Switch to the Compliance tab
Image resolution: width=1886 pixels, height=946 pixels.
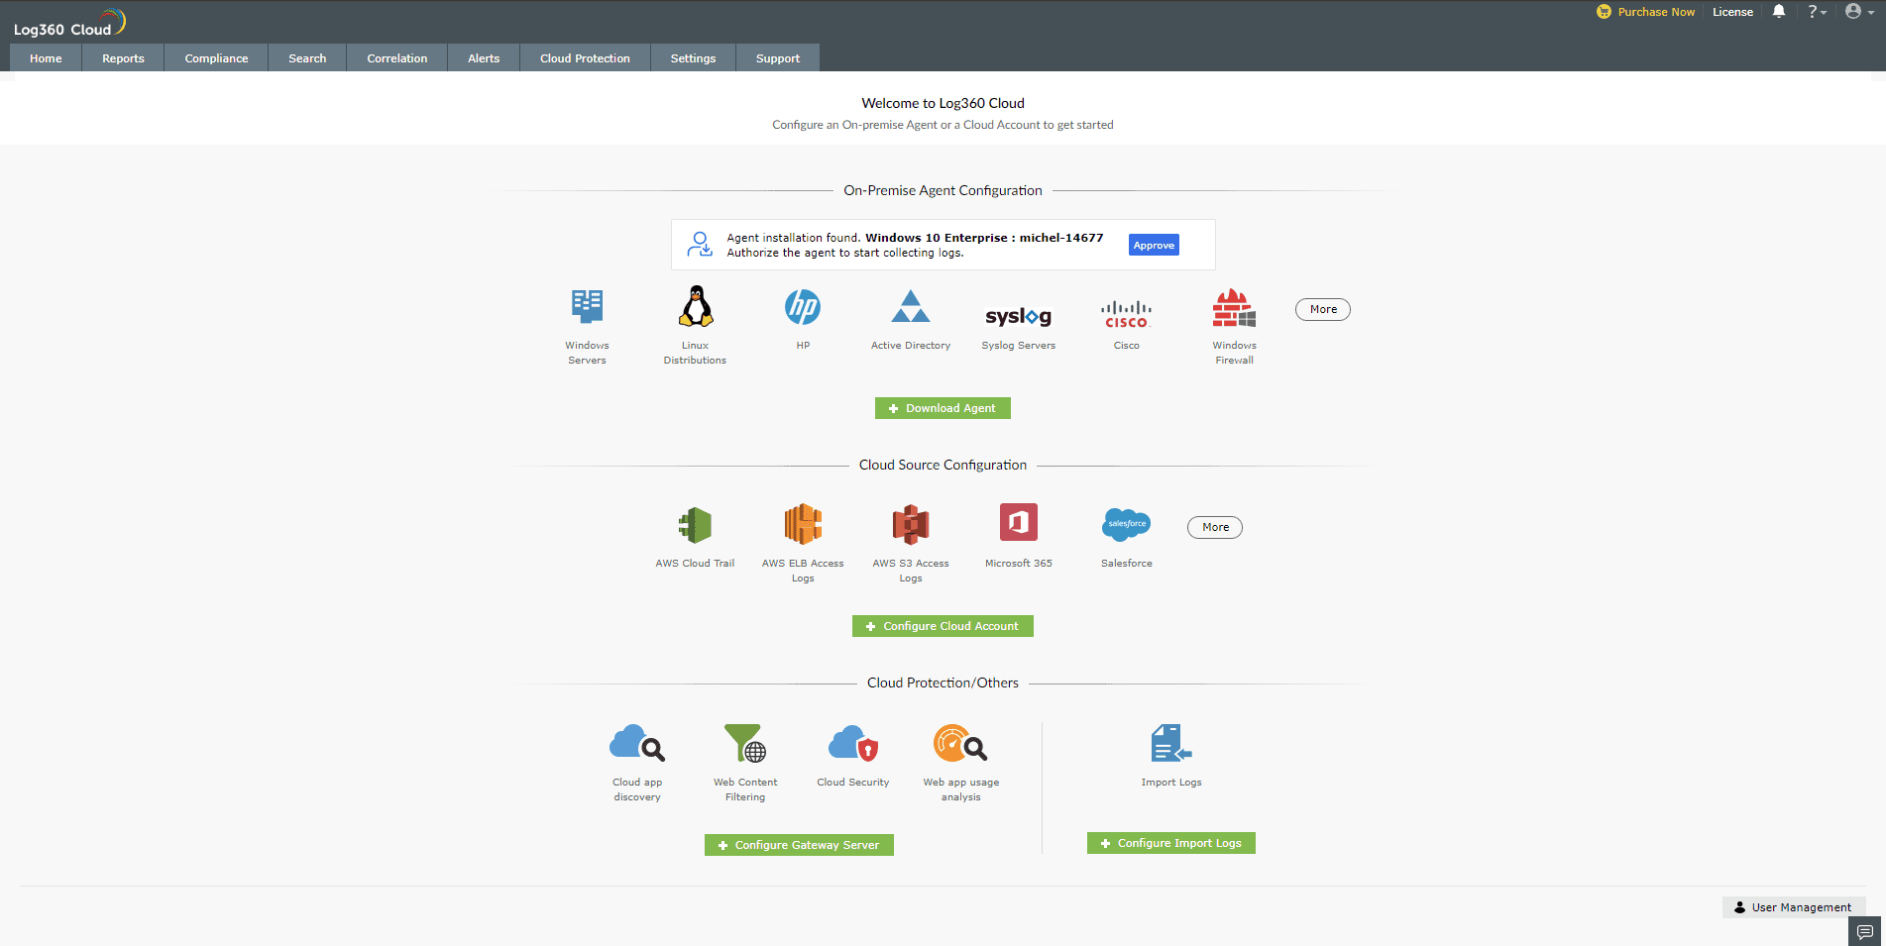[216, 58]
